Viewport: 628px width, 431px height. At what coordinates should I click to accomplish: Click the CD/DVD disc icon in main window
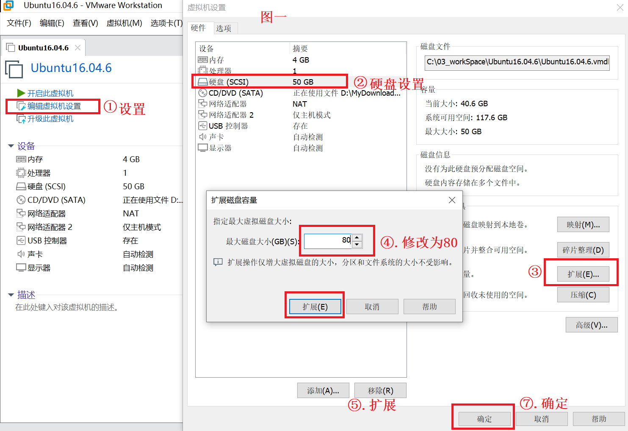pyautogui.click(x=21, y=200)
